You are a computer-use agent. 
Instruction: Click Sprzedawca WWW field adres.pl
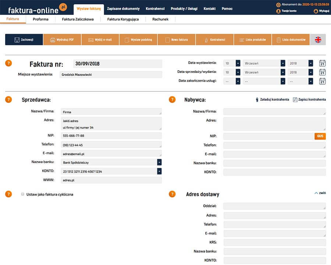point(111,180)
